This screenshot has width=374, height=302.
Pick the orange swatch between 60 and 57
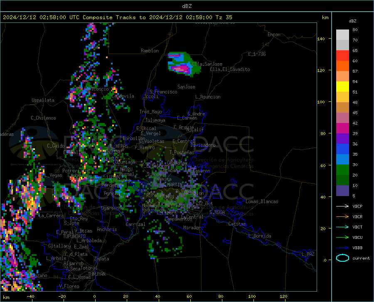[342, 66]
